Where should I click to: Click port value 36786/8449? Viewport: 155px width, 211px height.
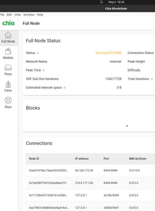point(111,195)
